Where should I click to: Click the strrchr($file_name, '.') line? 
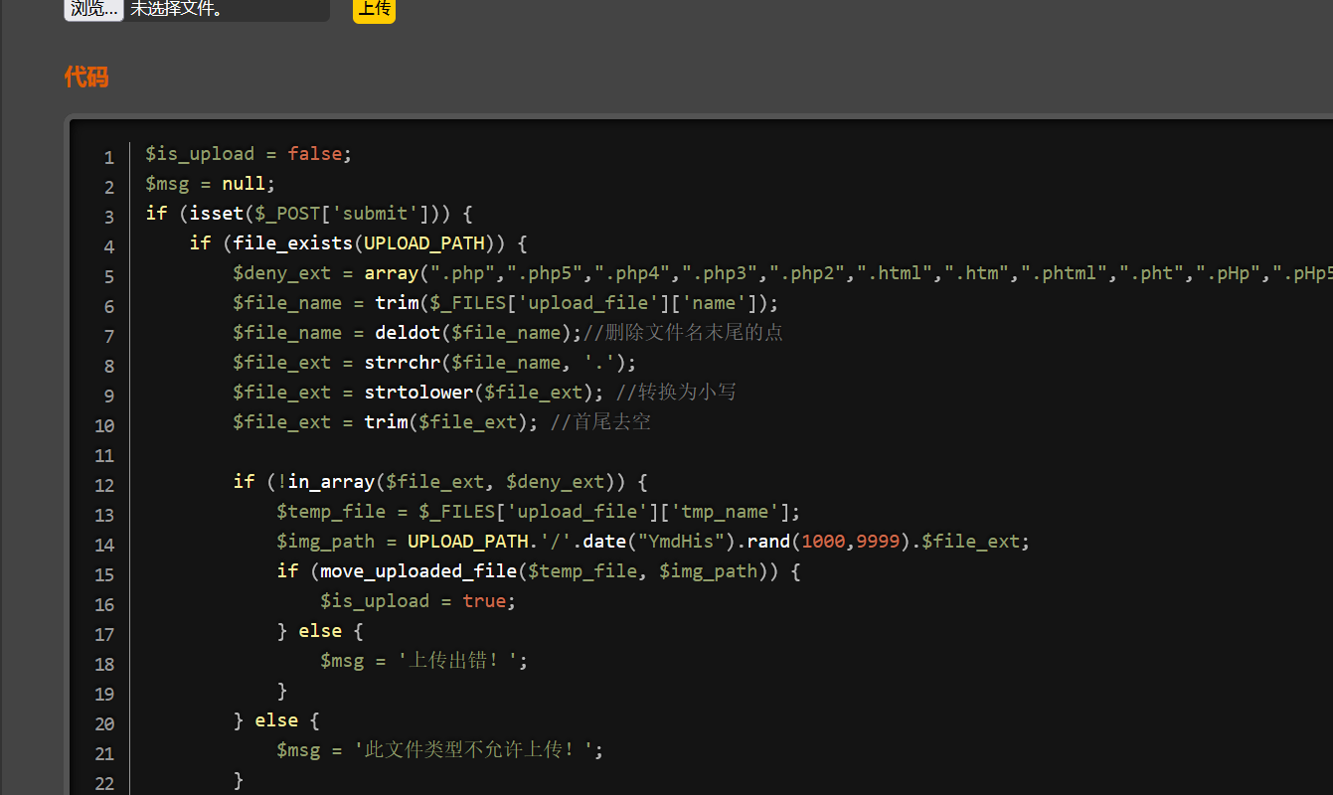(434, 363)
